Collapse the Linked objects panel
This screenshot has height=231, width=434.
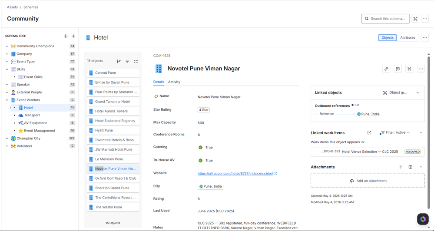[417, 92]
